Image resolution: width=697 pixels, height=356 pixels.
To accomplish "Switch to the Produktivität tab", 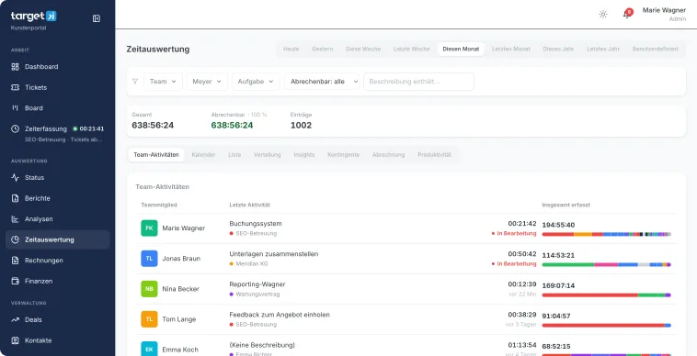I will 434,155.
